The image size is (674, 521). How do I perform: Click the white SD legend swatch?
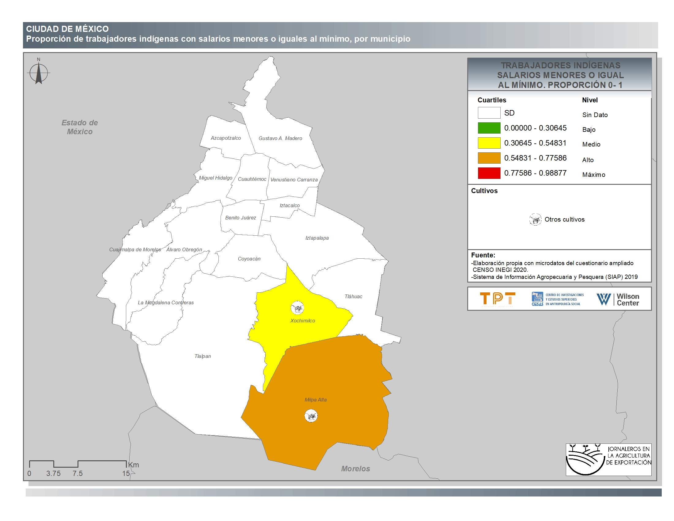pos(489,113)
